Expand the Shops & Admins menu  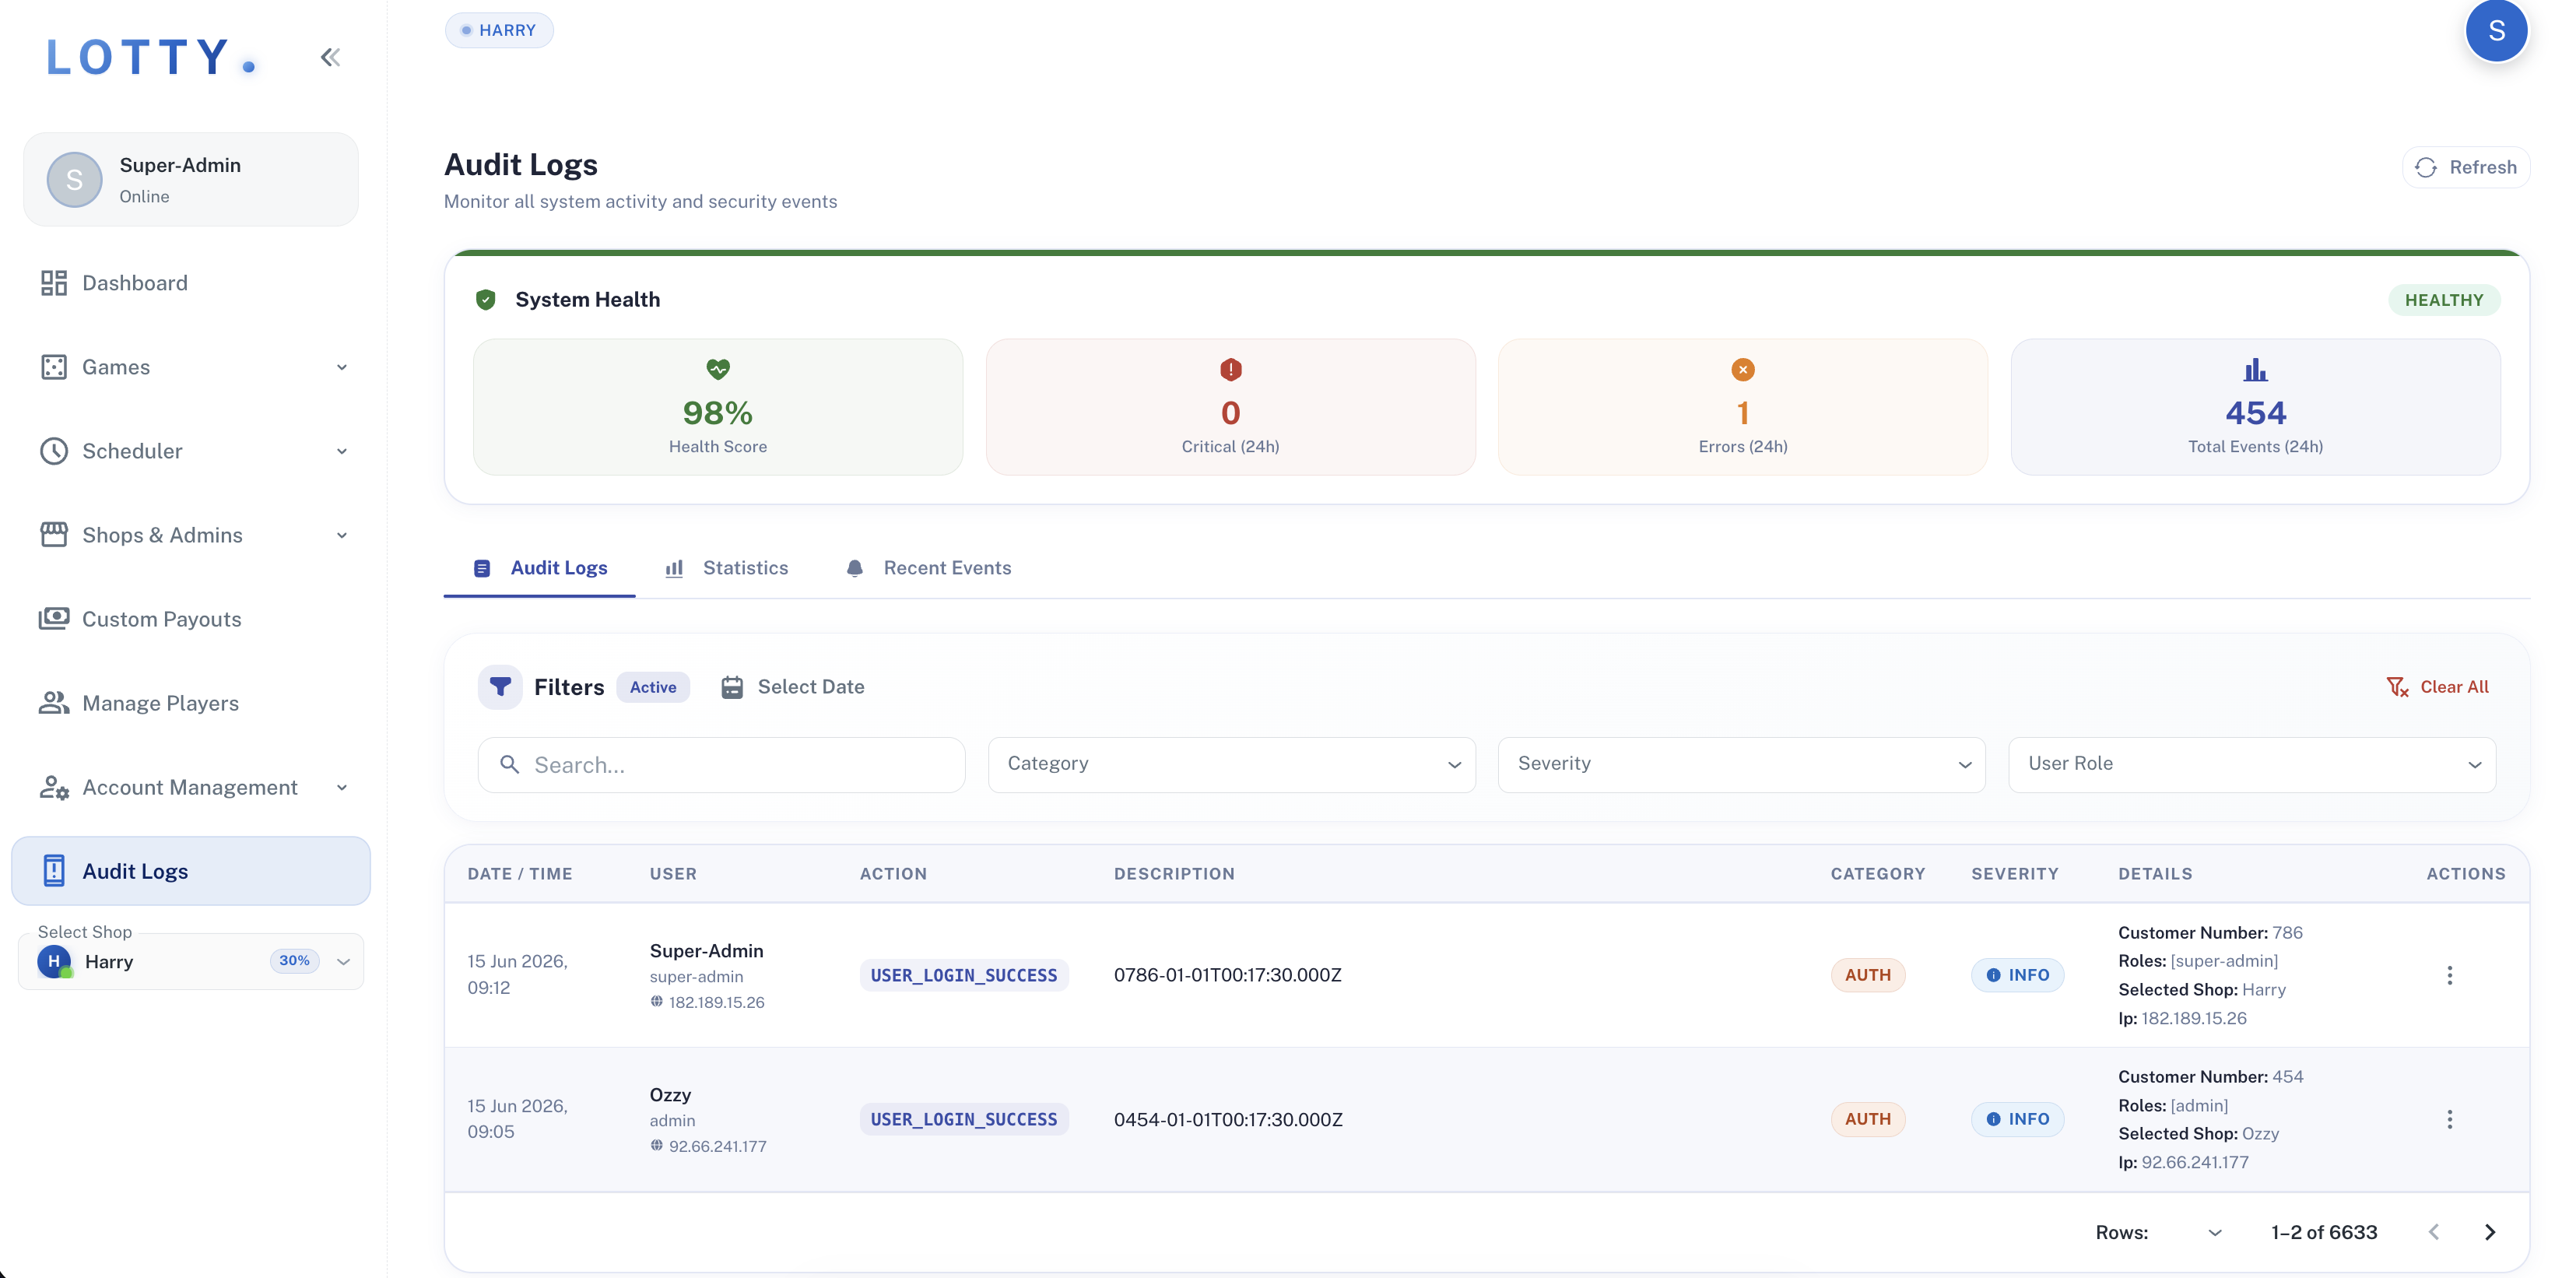pos(342,535)
